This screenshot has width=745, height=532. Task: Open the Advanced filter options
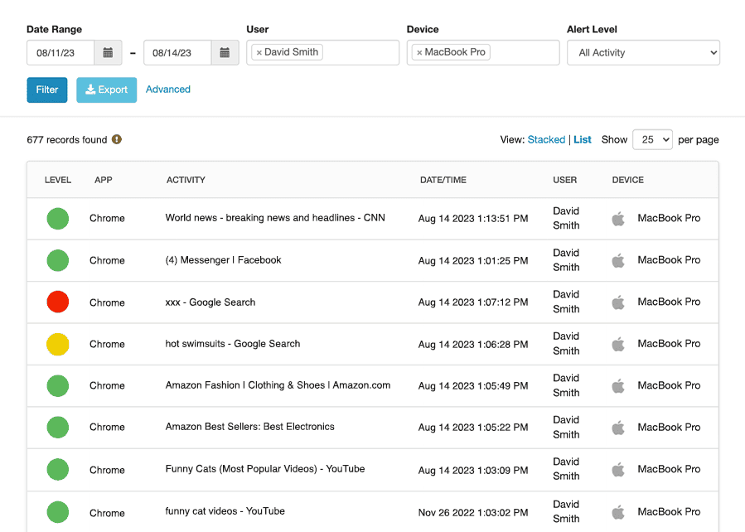point(167,89)
